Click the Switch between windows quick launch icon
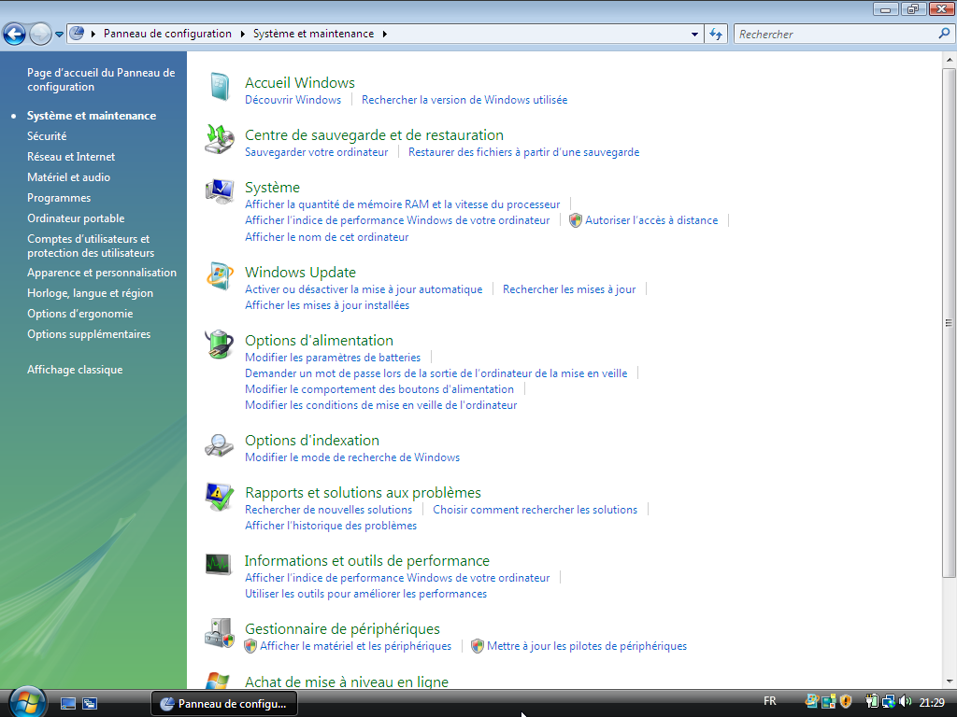957x717 pixels. coord(90,704)
